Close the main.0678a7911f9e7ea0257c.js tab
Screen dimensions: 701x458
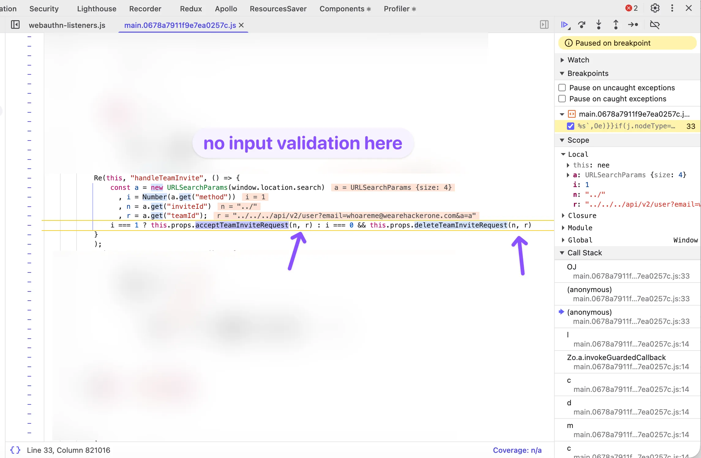coord(241,25)
